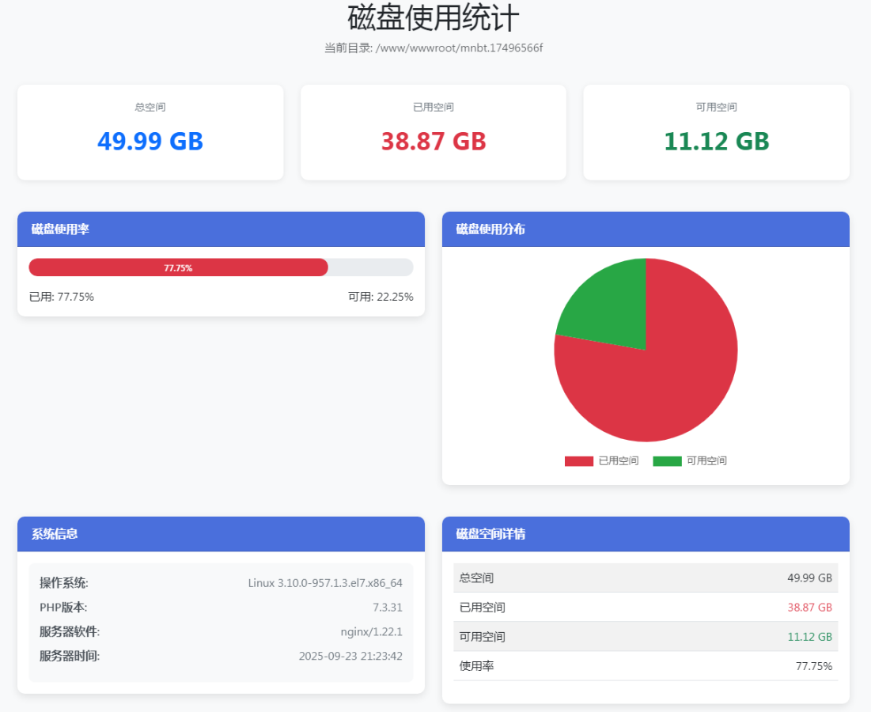Select the 总空间 49.99 GB card

(150, 133)
